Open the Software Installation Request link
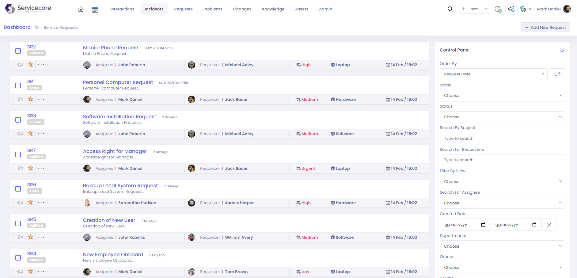 (x=120, y=117)
